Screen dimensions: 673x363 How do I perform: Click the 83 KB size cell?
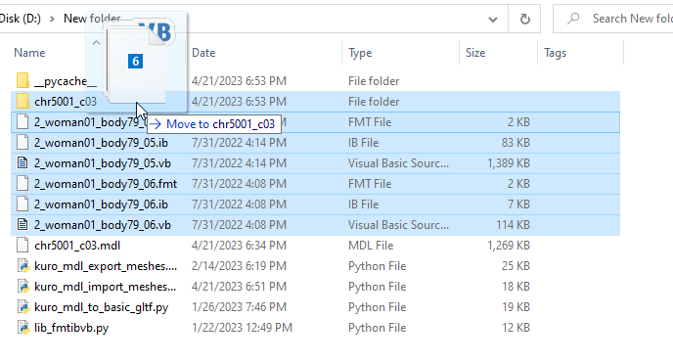[516, 143]
